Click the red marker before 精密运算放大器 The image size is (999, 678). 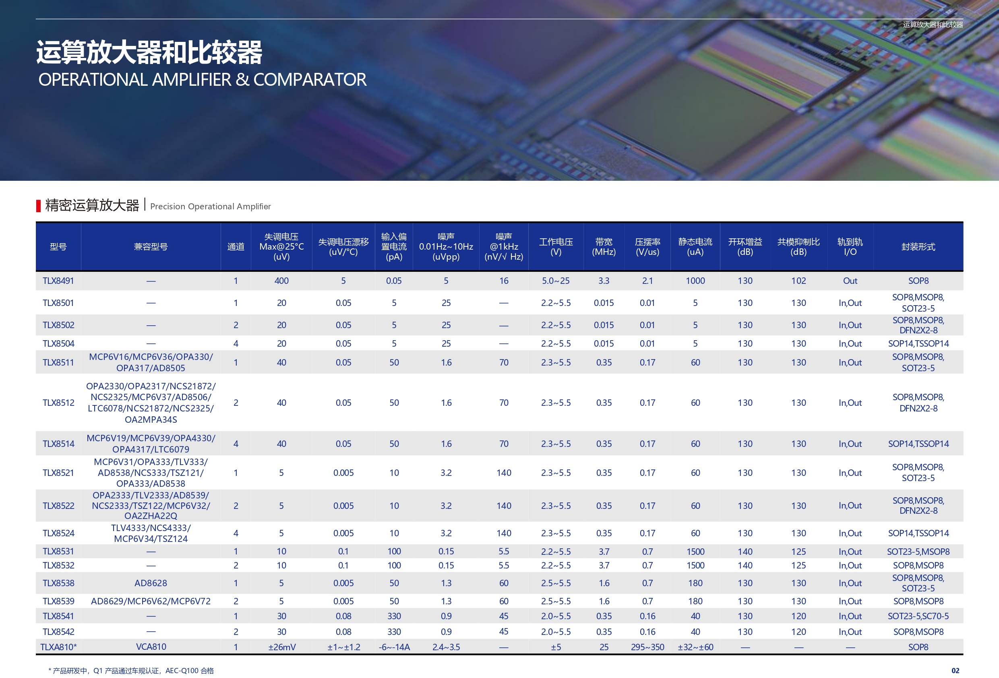(38, 205)
